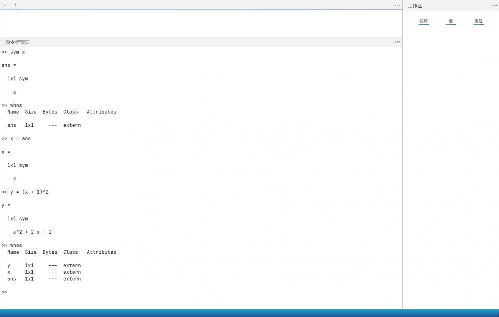Click the 'ans =' output line
The height and width of the screenshot is (317, 499).
coord(9,65)
